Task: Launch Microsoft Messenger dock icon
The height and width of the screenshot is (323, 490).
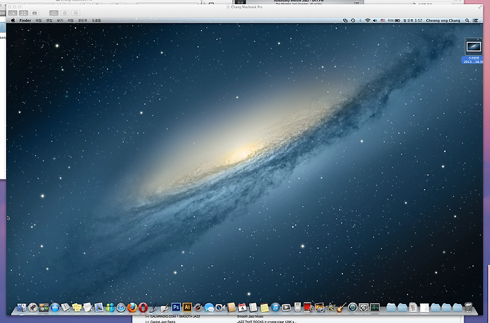Action: [x=110, y=307]
